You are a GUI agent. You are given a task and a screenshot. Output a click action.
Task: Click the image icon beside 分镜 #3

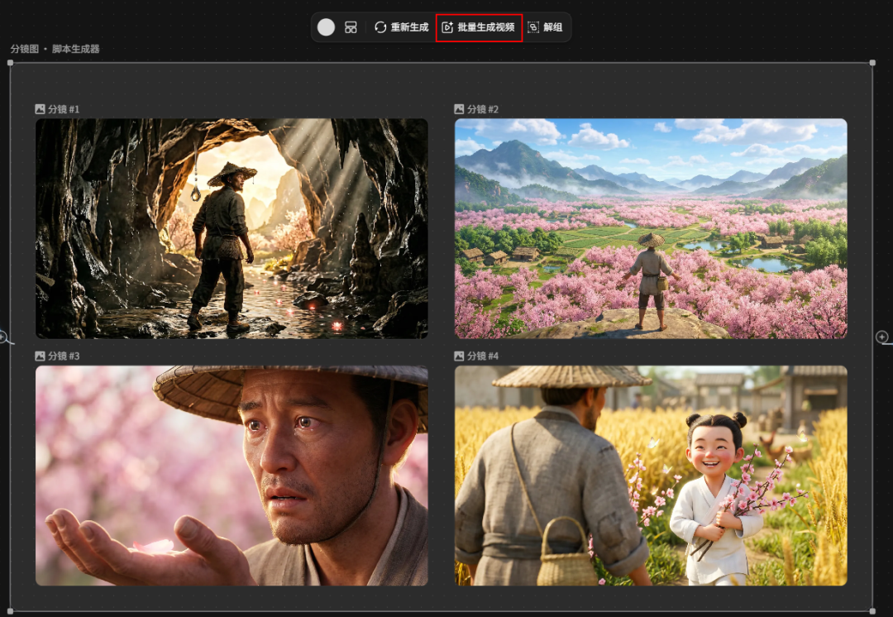click(40, 356)
